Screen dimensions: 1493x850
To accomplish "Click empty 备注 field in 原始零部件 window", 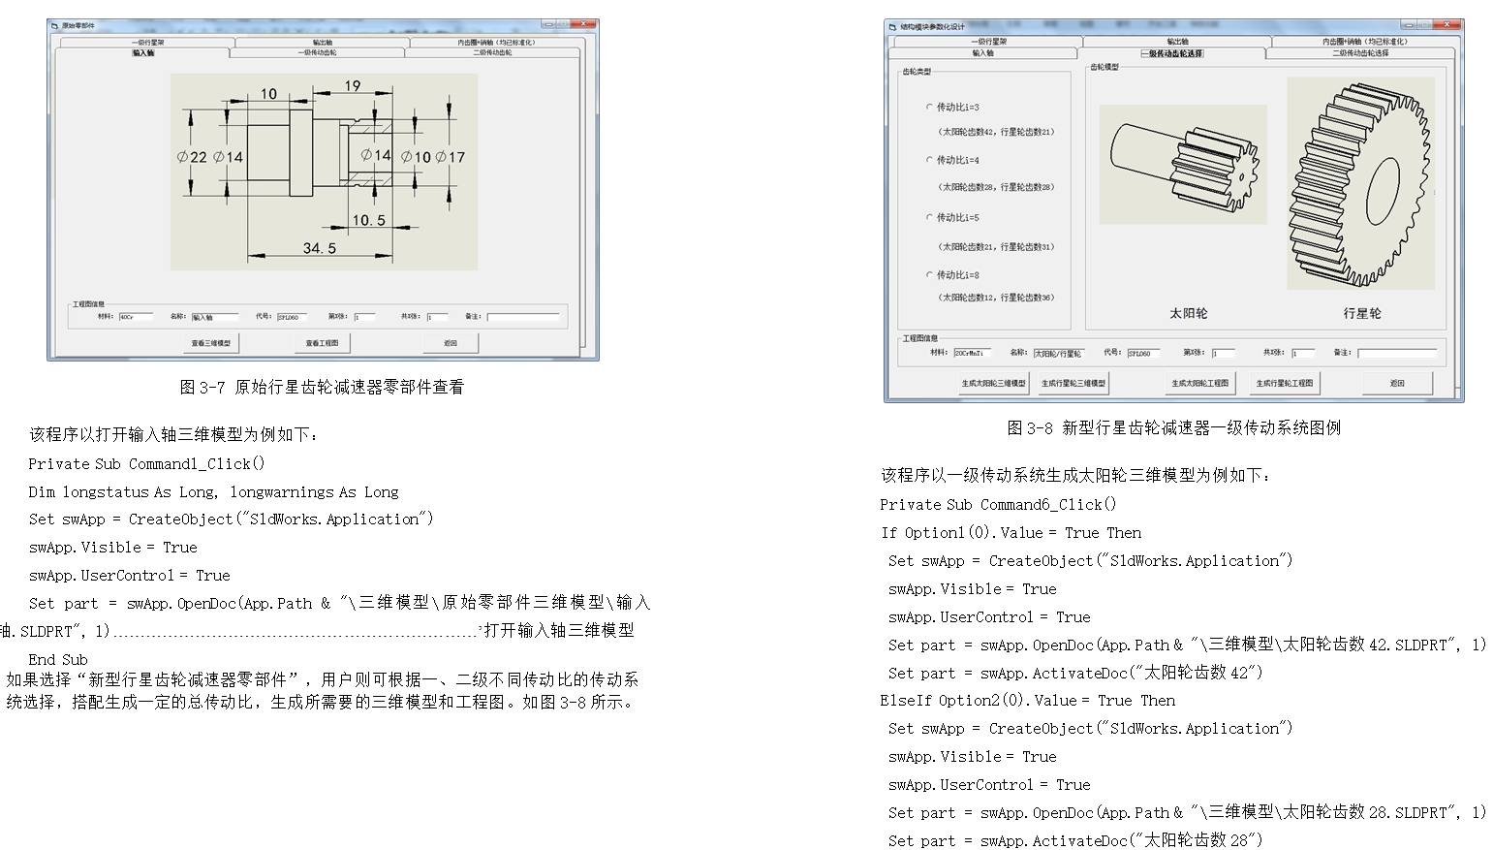I will [x=523, y=317].
